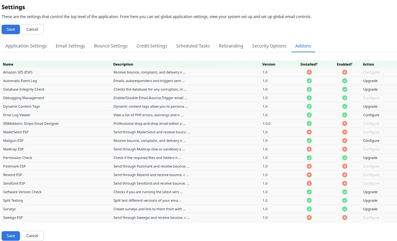Click the red Enabled icon for Amazon SES (ESP)
Image resolution: width=397 pixels, height=241 pixels.
[345, 72]
